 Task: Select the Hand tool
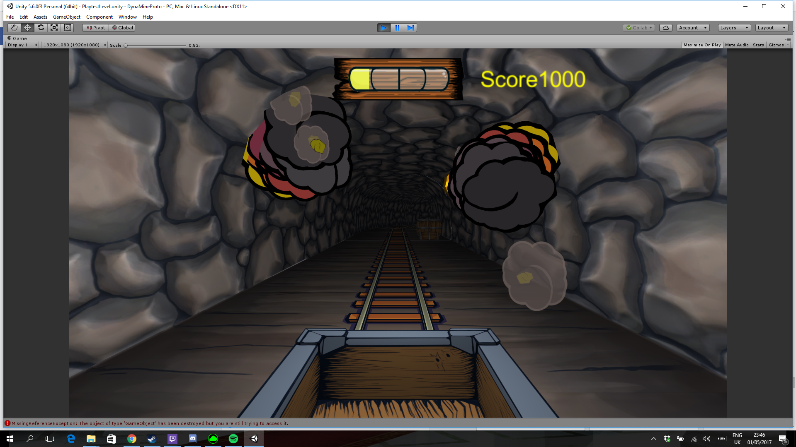pyautogui.click(x=14, y=28)
